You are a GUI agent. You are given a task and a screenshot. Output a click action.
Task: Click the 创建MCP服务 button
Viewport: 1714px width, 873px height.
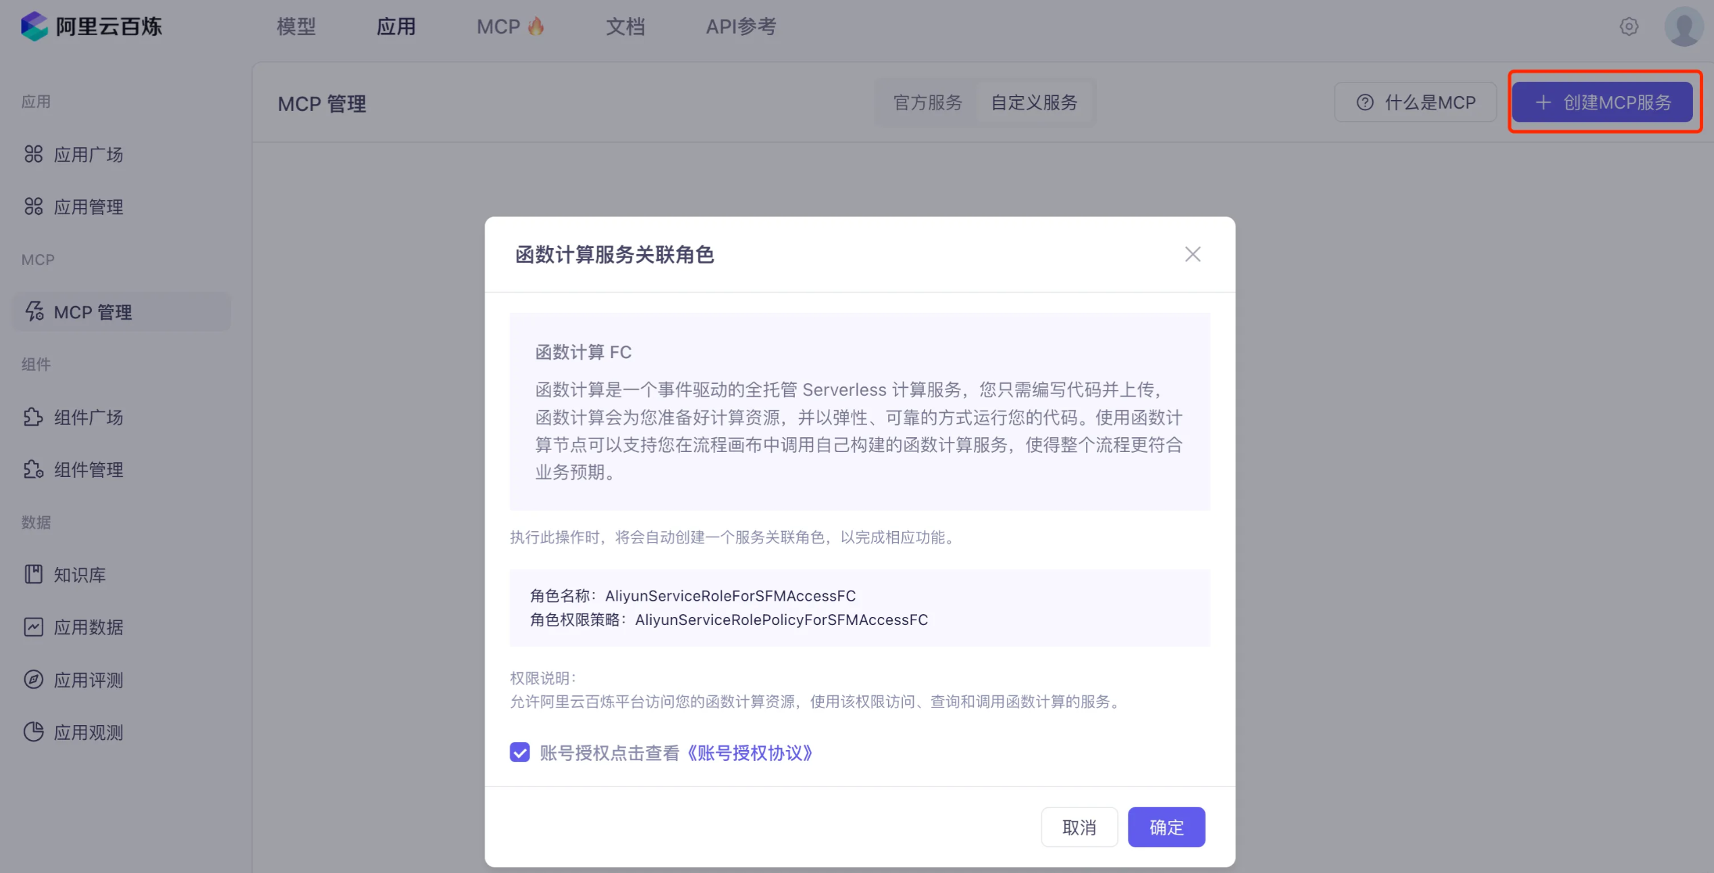point(1602,103)
